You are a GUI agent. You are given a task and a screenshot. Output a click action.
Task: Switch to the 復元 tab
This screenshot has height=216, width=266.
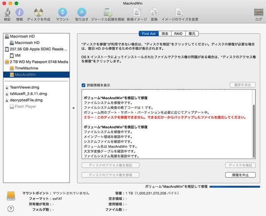point(192,34)
